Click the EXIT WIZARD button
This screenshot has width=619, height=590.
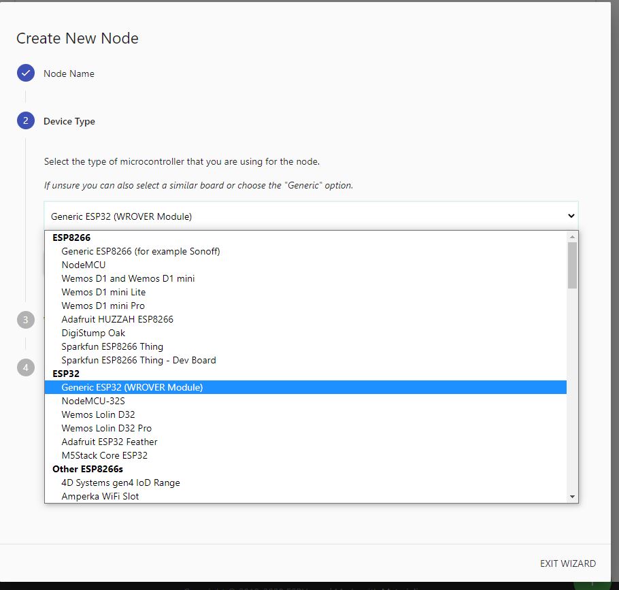pos(568,563)
